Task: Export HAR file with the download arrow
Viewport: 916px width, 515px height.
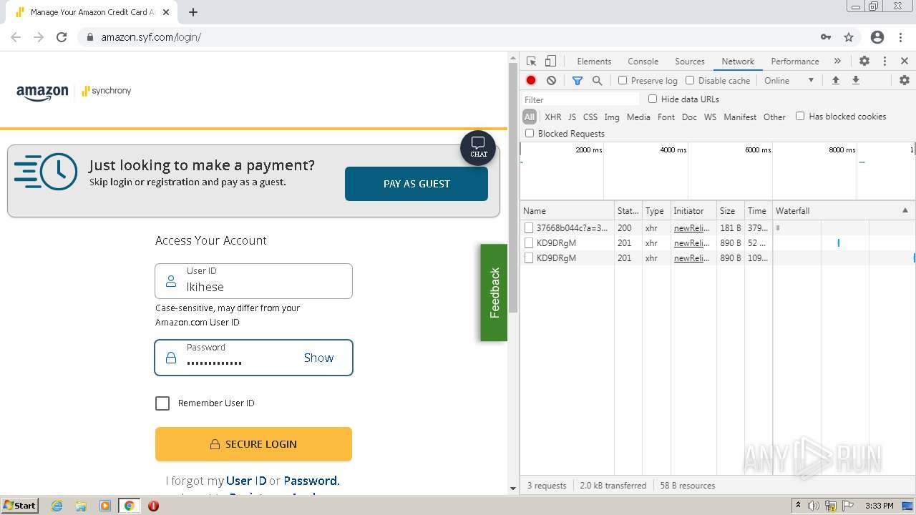Action: (855, 81)
